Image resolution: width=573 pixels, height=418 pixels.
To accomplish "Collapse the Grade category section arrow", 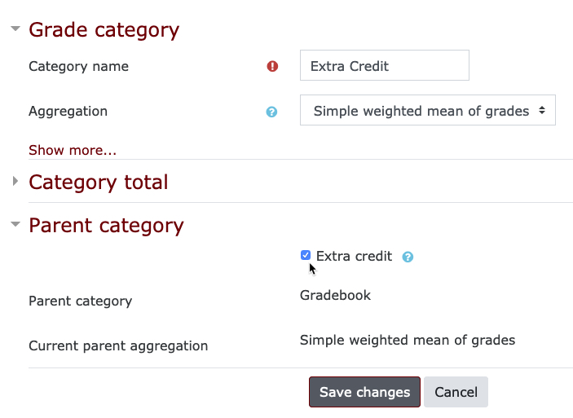I will point(15,29).
